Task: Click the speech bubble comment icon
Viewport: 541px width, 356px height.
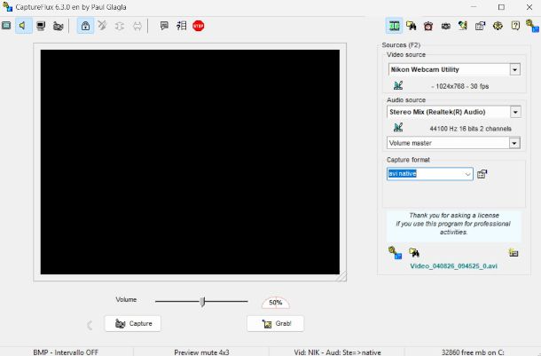Action: click(x=164, y=26)
